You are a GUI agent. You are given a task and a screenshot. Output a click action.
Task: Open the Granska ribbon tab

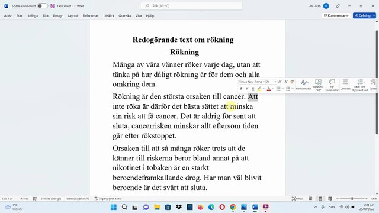(125, 16)
